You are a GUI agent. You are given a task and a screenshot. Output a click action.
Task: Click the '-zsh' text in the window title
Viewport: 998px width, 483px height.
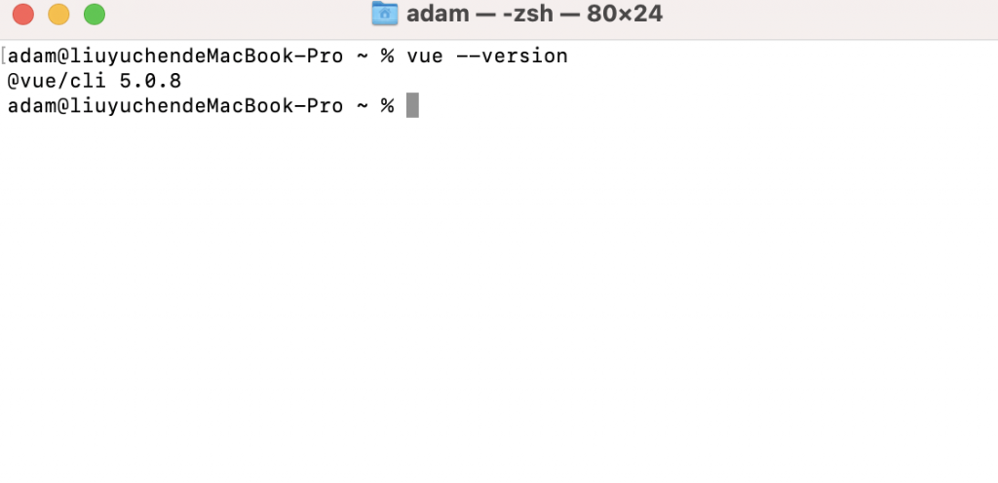click(x=527, y=14)
